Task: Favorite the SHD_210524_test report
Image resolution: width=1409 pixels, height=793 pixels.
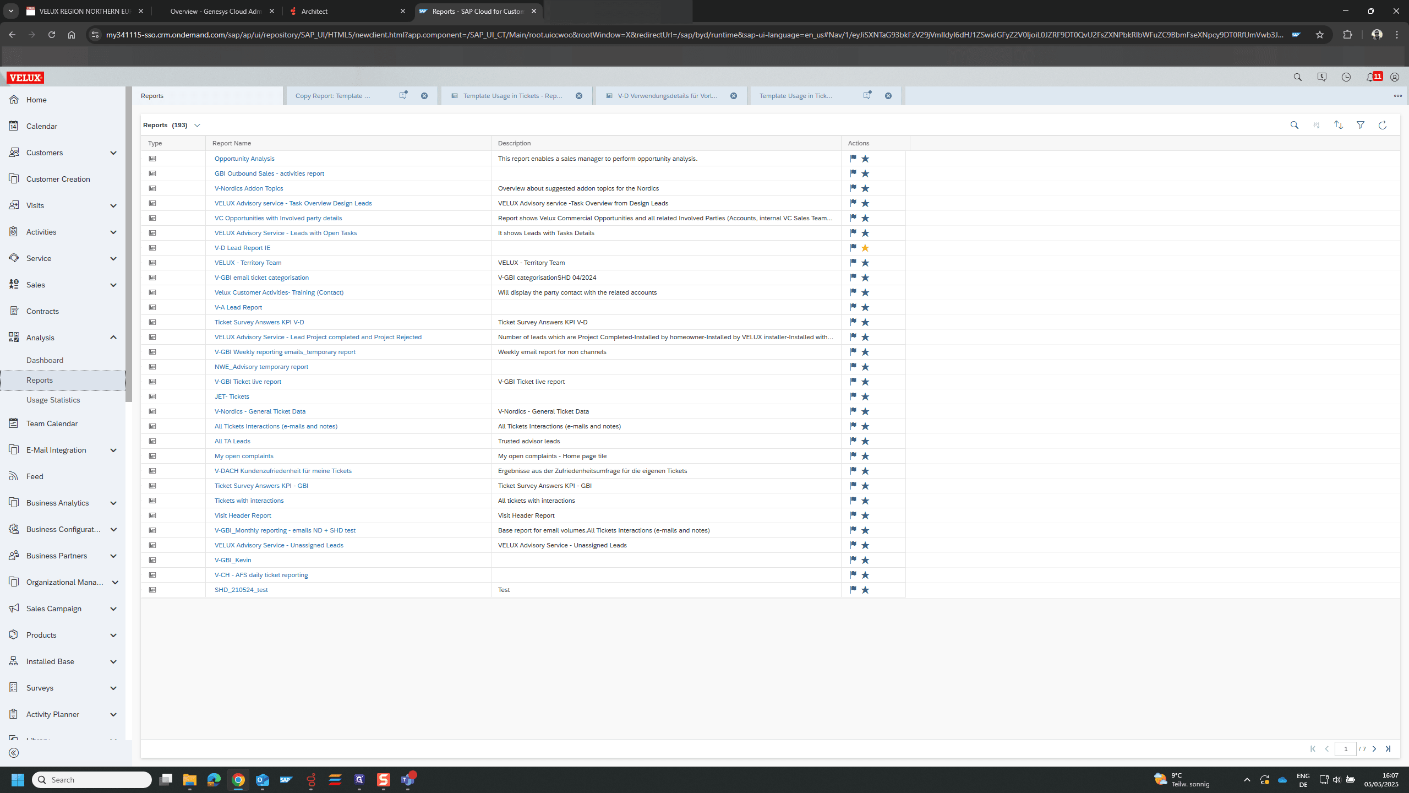Action: tap(865, 590)
